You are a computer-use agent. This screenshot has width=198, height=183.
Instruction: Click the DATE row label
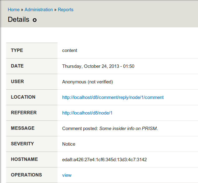pos(17,66)
